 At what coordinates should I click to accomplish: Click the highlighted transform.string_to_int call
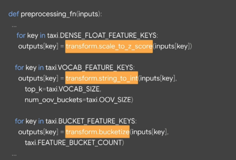point(102,78)
